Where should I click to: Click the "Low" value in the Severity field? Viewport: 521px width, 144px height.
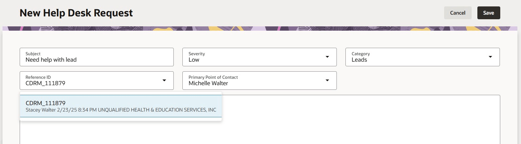coord(194,60)
